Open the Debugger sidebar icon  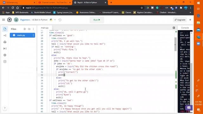[5, 48]
